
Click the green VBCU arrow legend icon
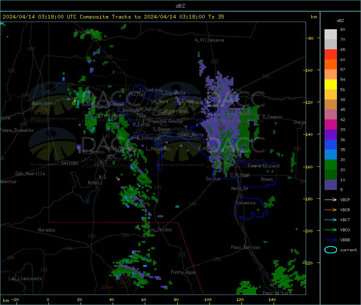331,230
